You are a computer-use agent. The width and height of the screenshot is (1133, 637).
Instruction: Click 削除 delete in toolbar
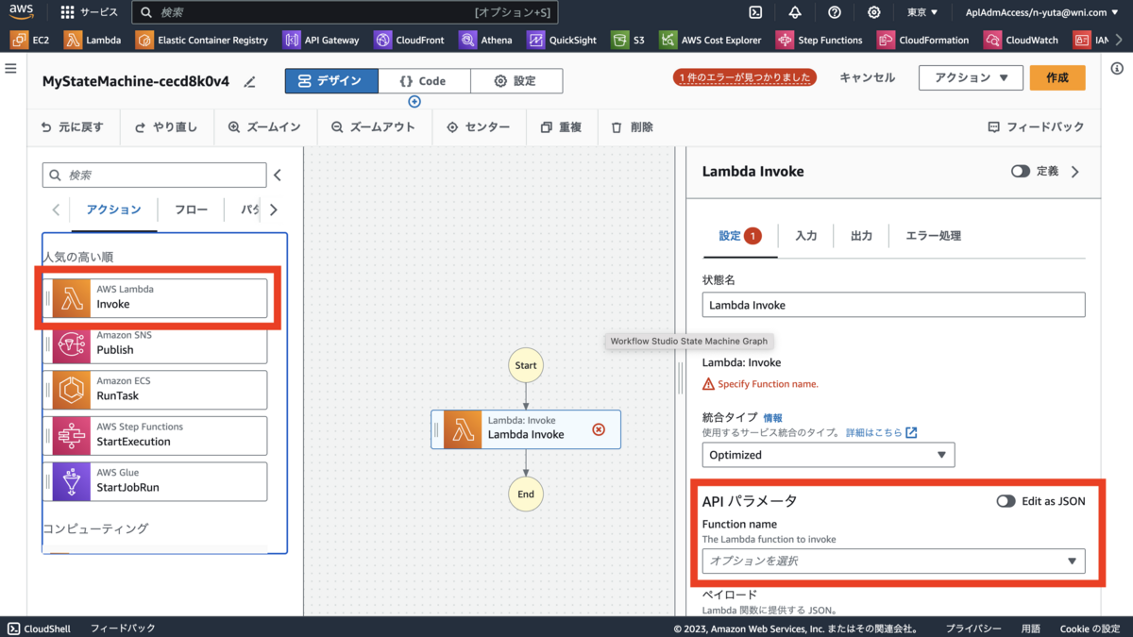click(632, 127)
